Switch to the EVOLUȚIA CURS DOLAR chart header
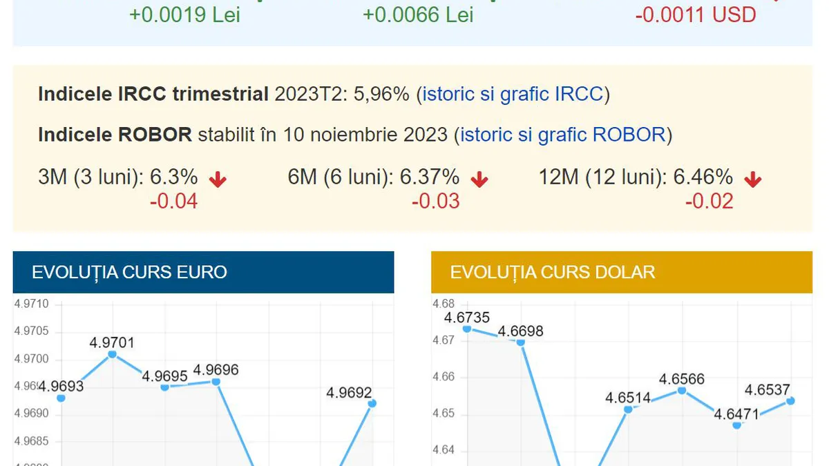Viewport: 829px width, 466px height. coord(552,272)
